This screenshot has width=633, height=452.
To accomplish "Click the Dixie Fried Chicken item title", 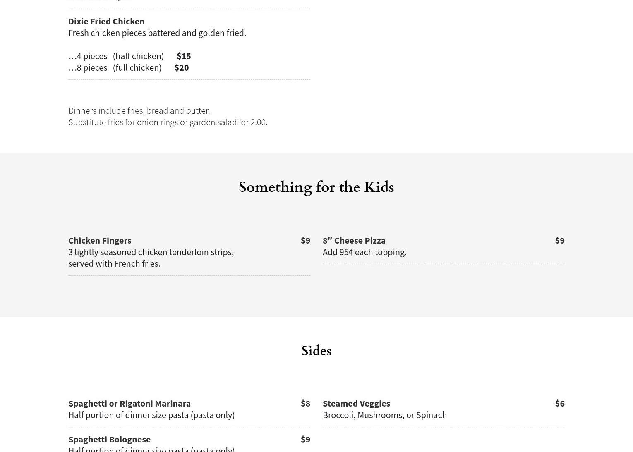I will (x=106, y=21).
